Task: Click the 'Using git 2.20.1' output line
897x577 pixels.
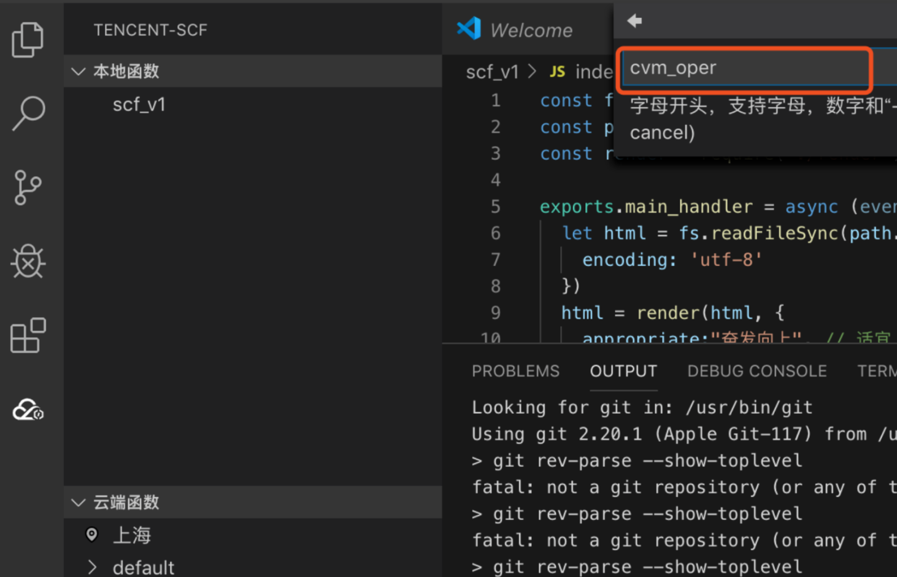Action: pos(684,434)
